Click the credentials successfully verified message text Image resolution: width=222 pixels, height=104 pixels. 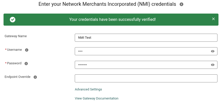point(113,20)
